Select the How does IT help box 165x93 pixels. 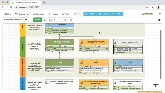pyautogui.click(x=59, y=83)
